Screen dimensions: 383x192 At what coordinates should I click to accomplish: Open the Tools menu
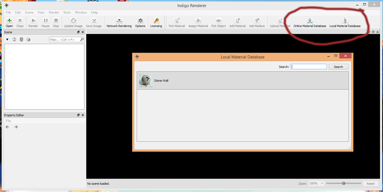(67, 12)
